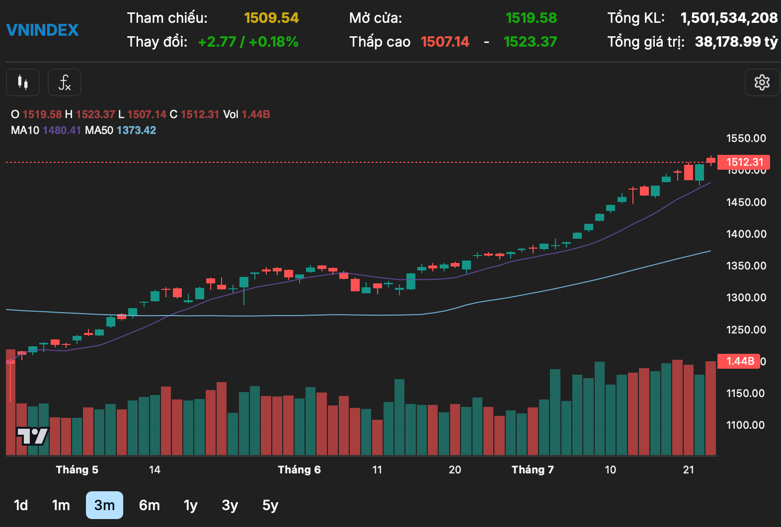Click the VNINDEX ticker title
Image resolution: width=781 pixels, height=527 pixels.
tap(43, 30)
